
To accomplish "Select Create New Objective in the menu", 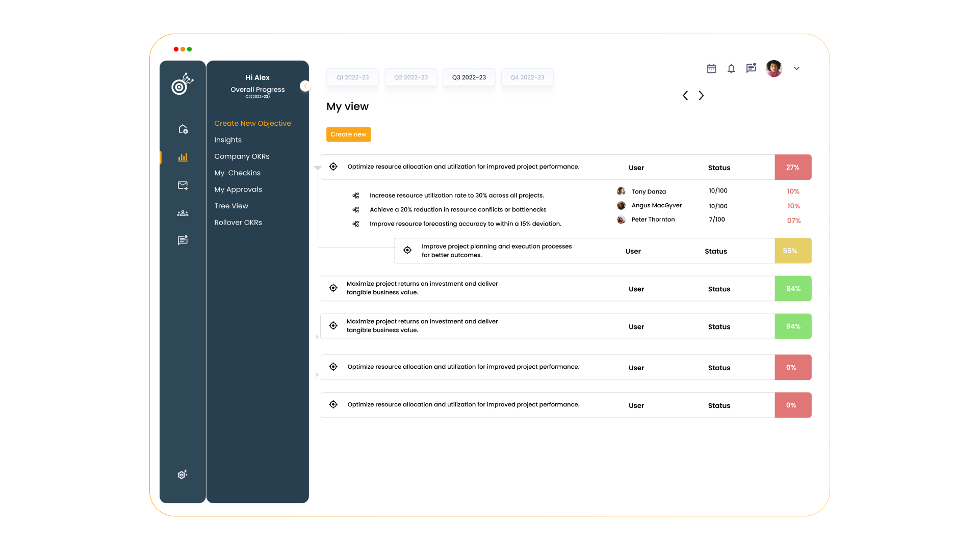I will tap(252, 123).
